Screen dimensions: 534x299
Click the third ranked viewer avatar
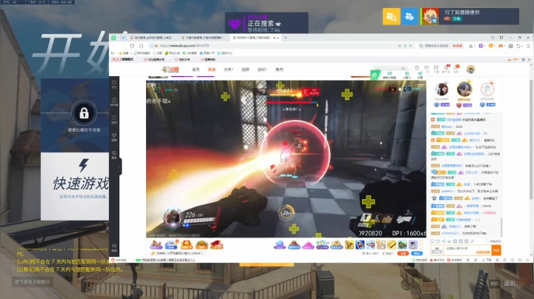tap(487, 90)
